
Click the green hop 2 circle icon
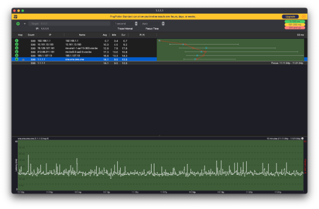coord(17,45)
